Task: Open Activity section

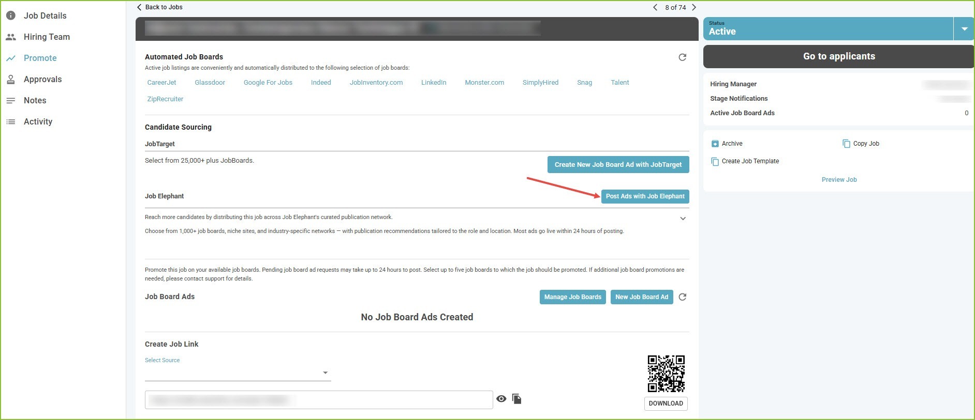Action: click(38, 121)
